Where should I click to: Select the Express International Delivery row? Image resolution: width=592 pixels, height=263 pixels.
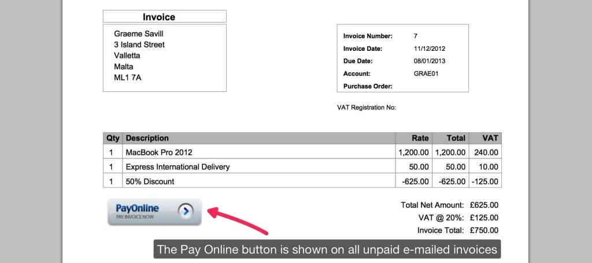tap(177, 167)
